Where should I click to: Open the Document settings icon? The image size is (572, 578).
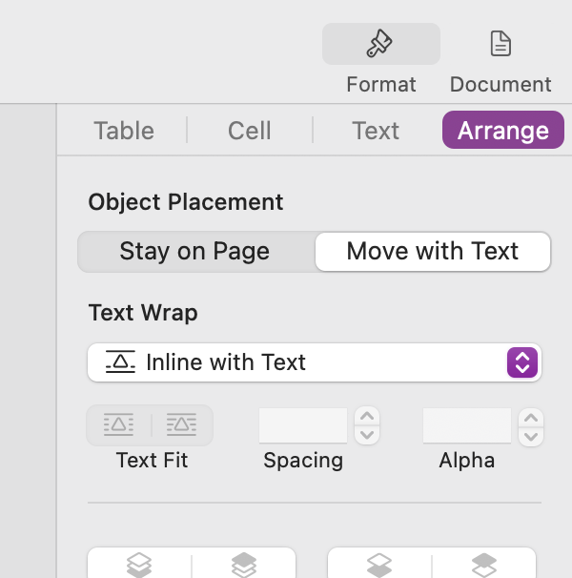point(500,44)
